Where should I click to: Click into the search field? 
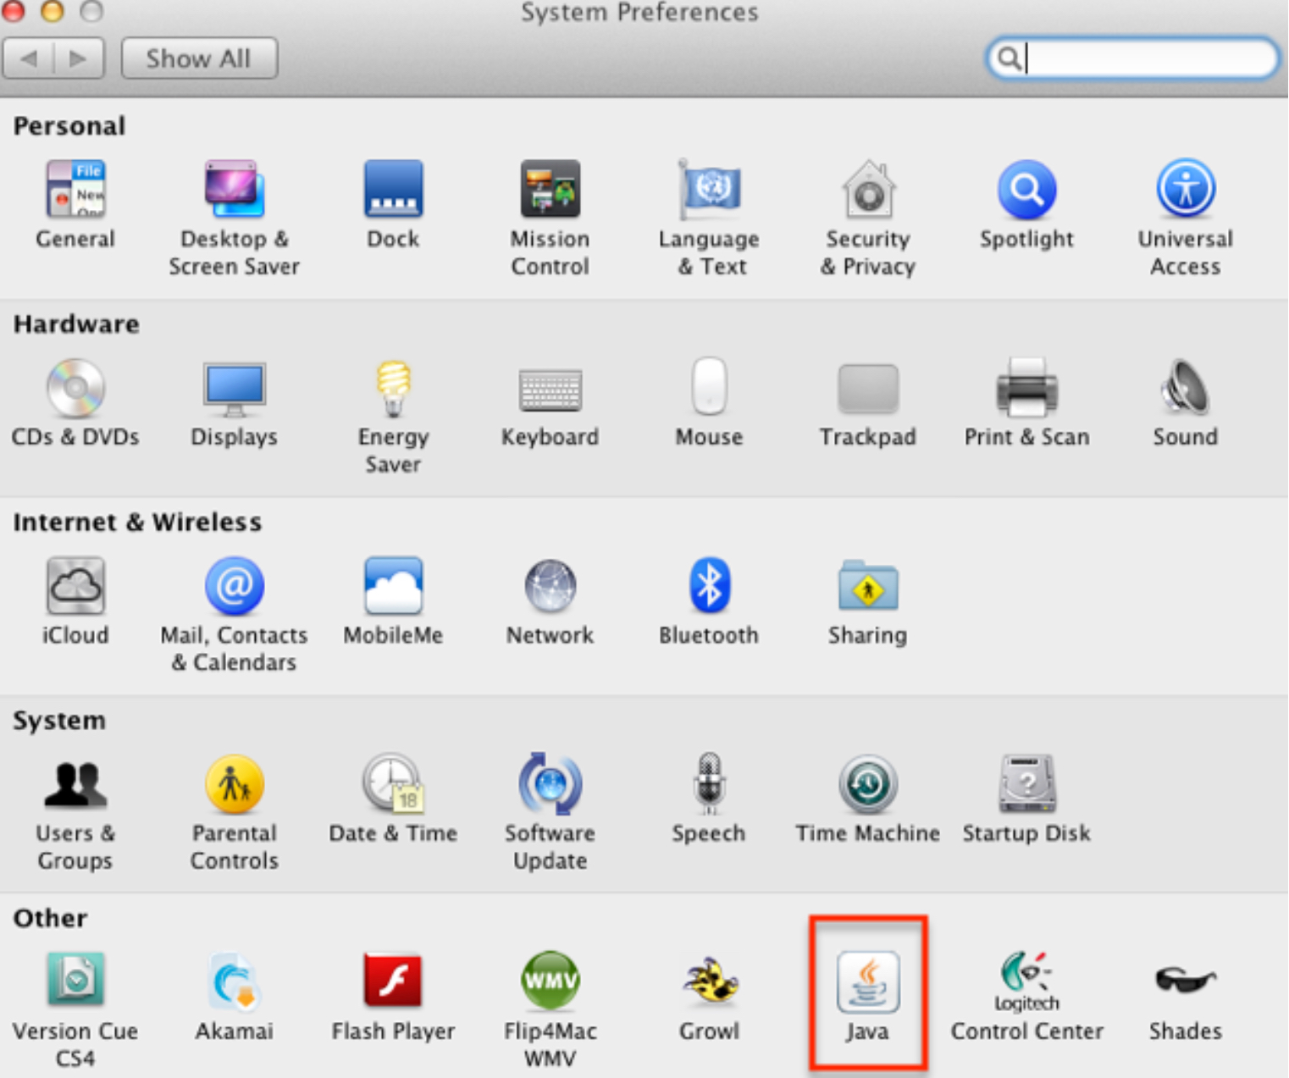[x=1133, y=58]
